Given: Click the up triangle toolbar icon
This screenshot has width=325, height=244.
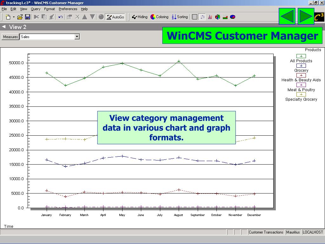Looking at the screenshot, I should [x=84, y=17].
